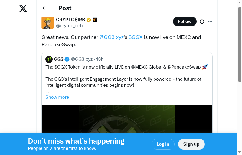The height and width of the screenshot is (155, 242).
Task: Open the @GG3_xyz mention link in the post
Action: coord(111,37)
